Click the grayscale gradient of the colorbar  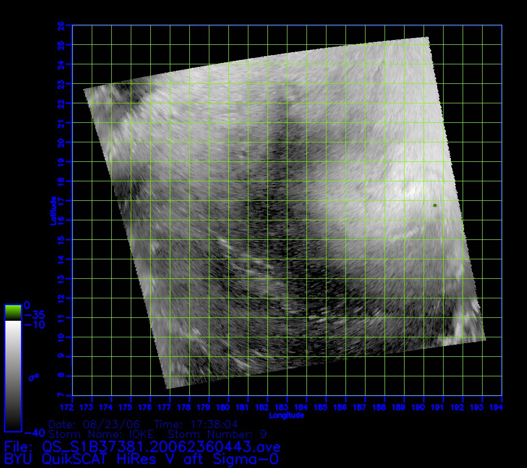13,375
